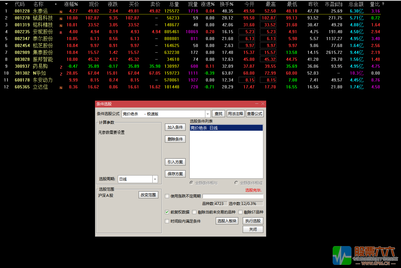Select the 东安动力 stock row
The width and height of the screenshot is (401, 268).
43,80
